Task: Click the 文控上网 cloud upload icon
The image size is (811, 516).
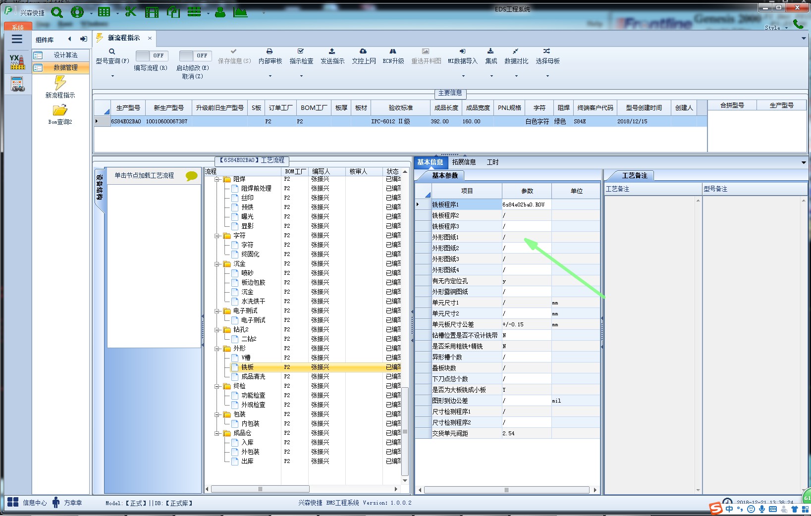Action: tap(363, 51)
